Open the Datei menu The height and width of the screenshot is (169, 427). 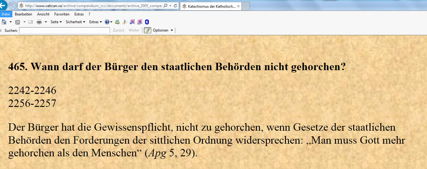click(x=6, y=14)
